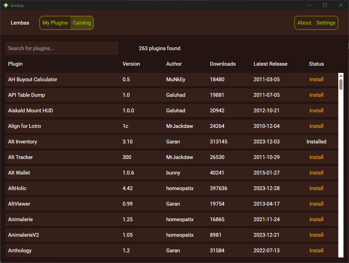
Task: Select the AnimalerieV2 plugin name
Action: pos(23,235)
